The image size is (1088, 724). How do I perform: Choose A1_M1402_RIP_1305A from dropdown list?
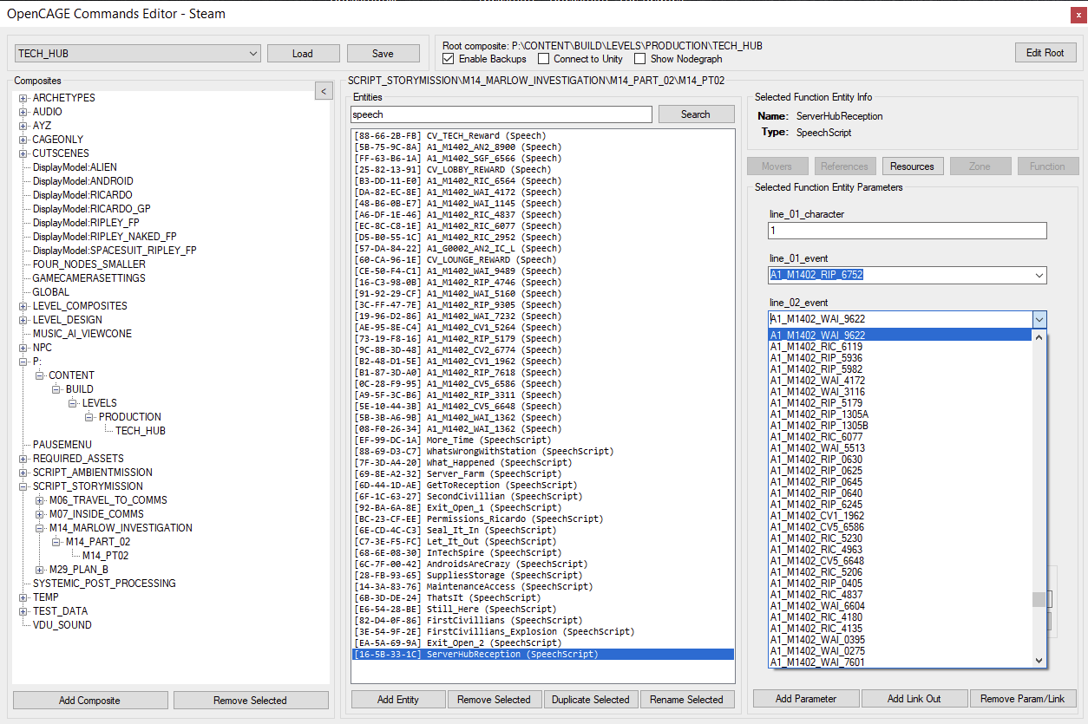(900, 414)
